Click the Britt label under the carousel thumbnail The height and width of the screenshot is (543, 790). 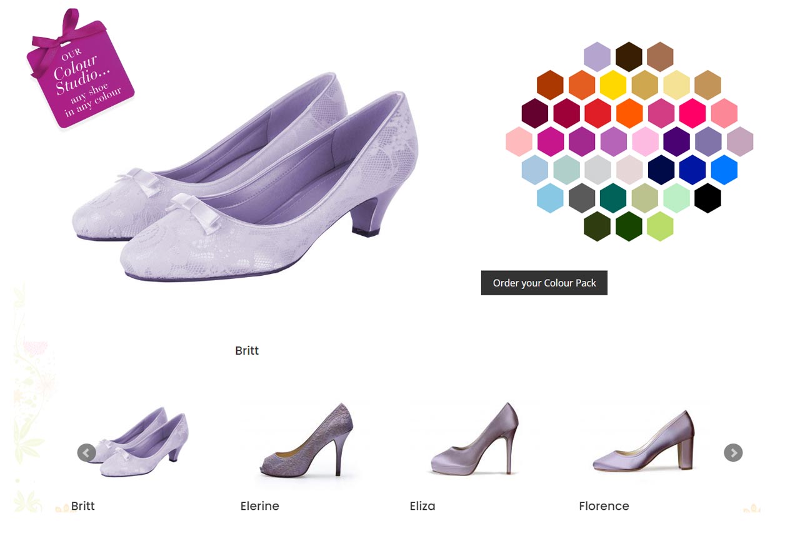point(83,506)
